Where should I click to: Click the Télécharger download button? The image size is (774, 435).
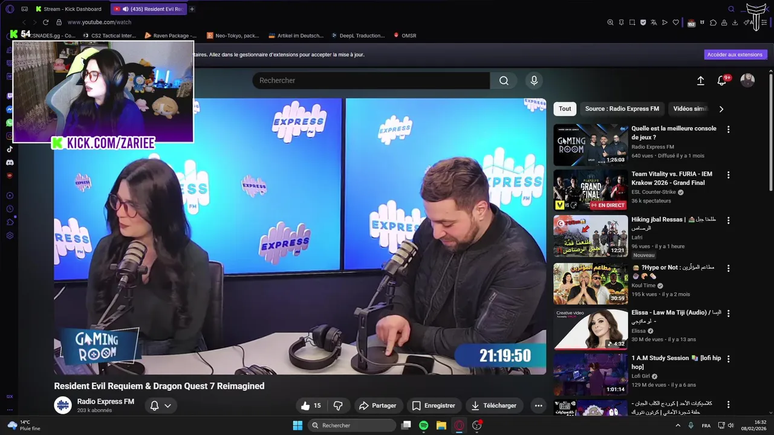point(494,405)
